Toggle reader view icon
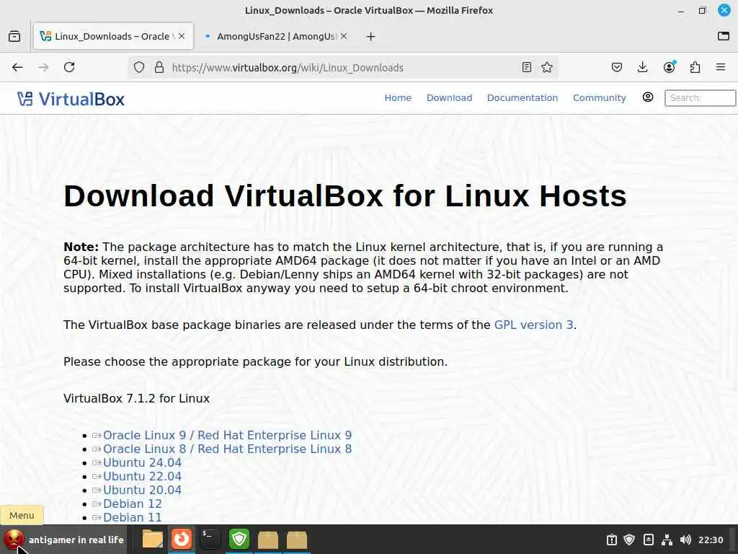 click(x=527, y=67)
